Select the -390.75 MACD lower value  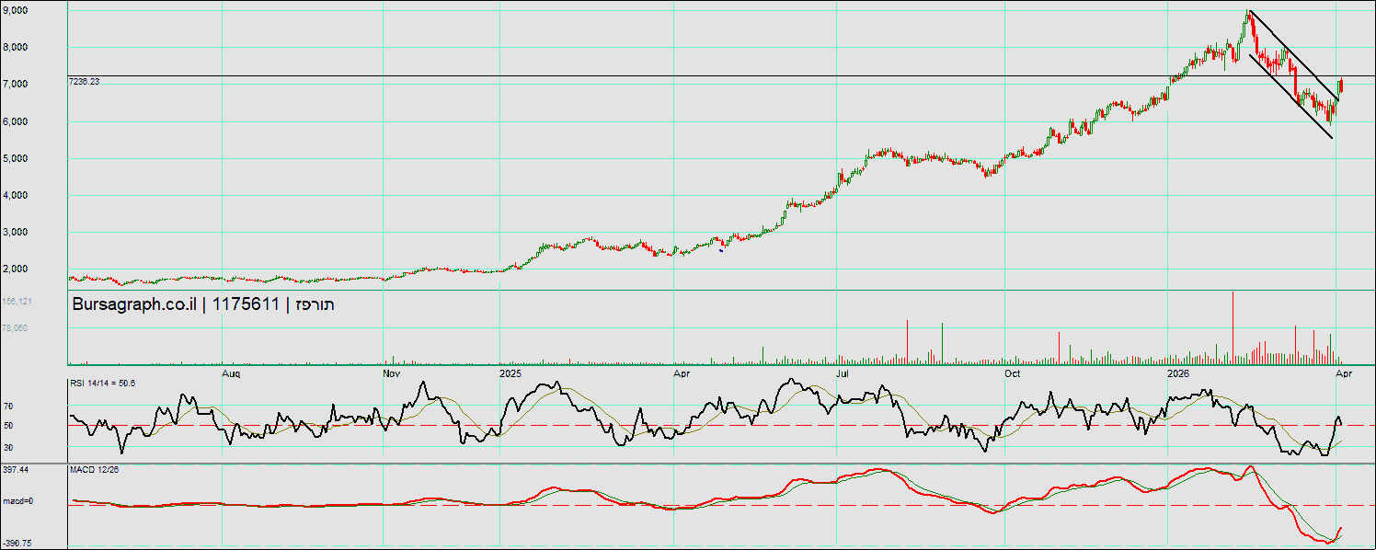click(17, 543)
